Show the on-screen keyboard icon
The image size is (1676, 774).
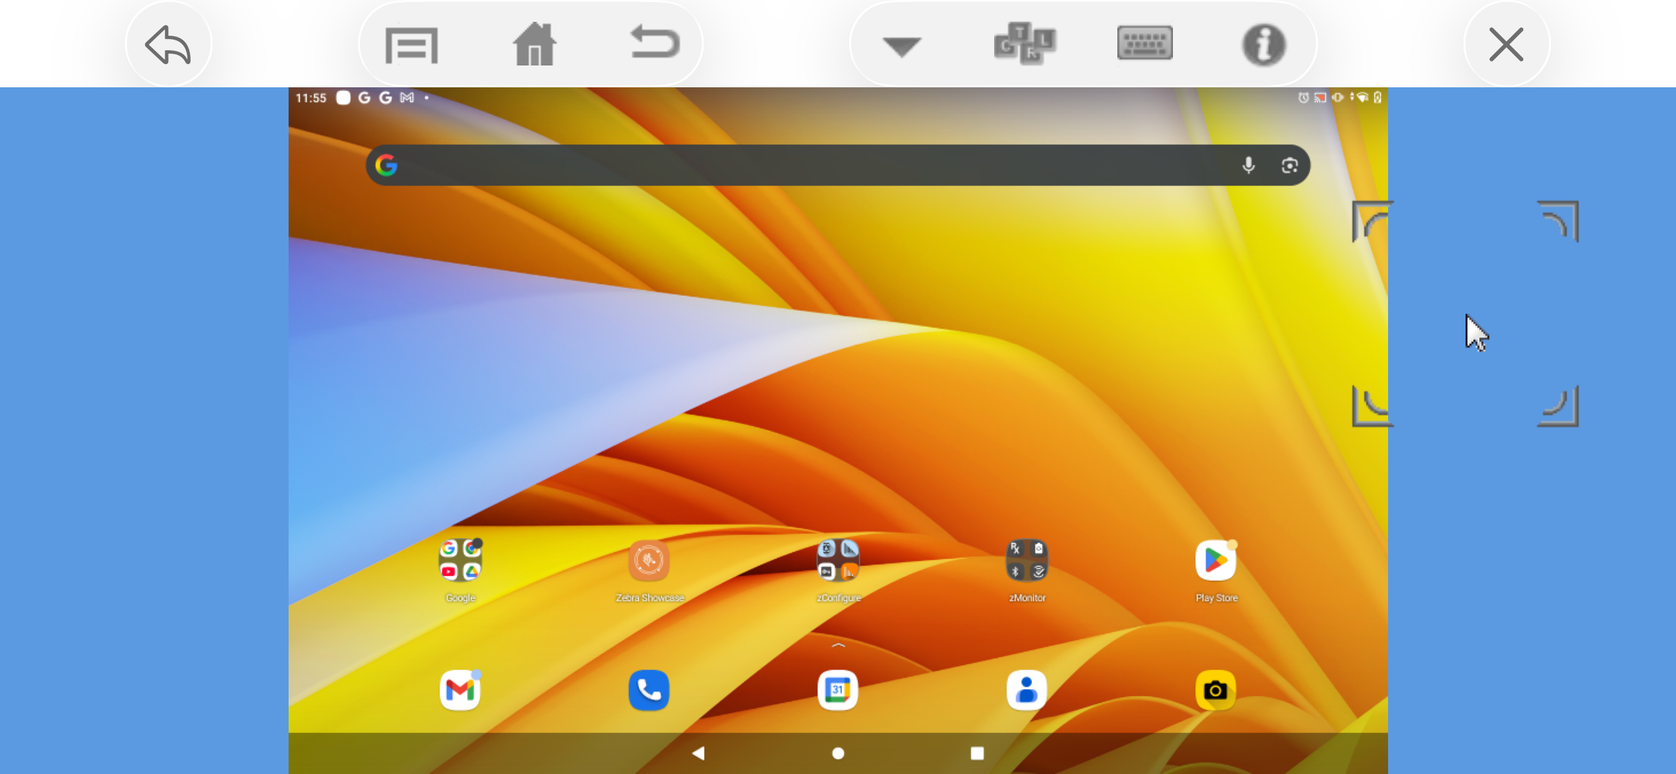[1144, 44]
